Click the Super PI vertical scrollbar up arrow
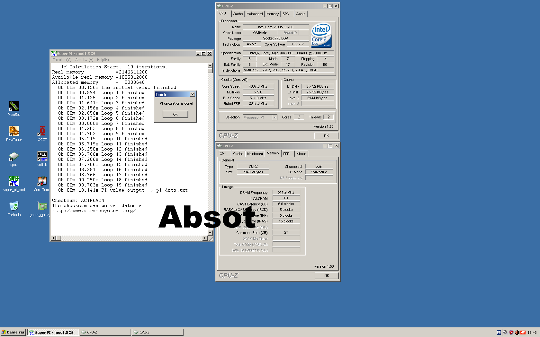 pyautogui.click(x=210, y=65)
